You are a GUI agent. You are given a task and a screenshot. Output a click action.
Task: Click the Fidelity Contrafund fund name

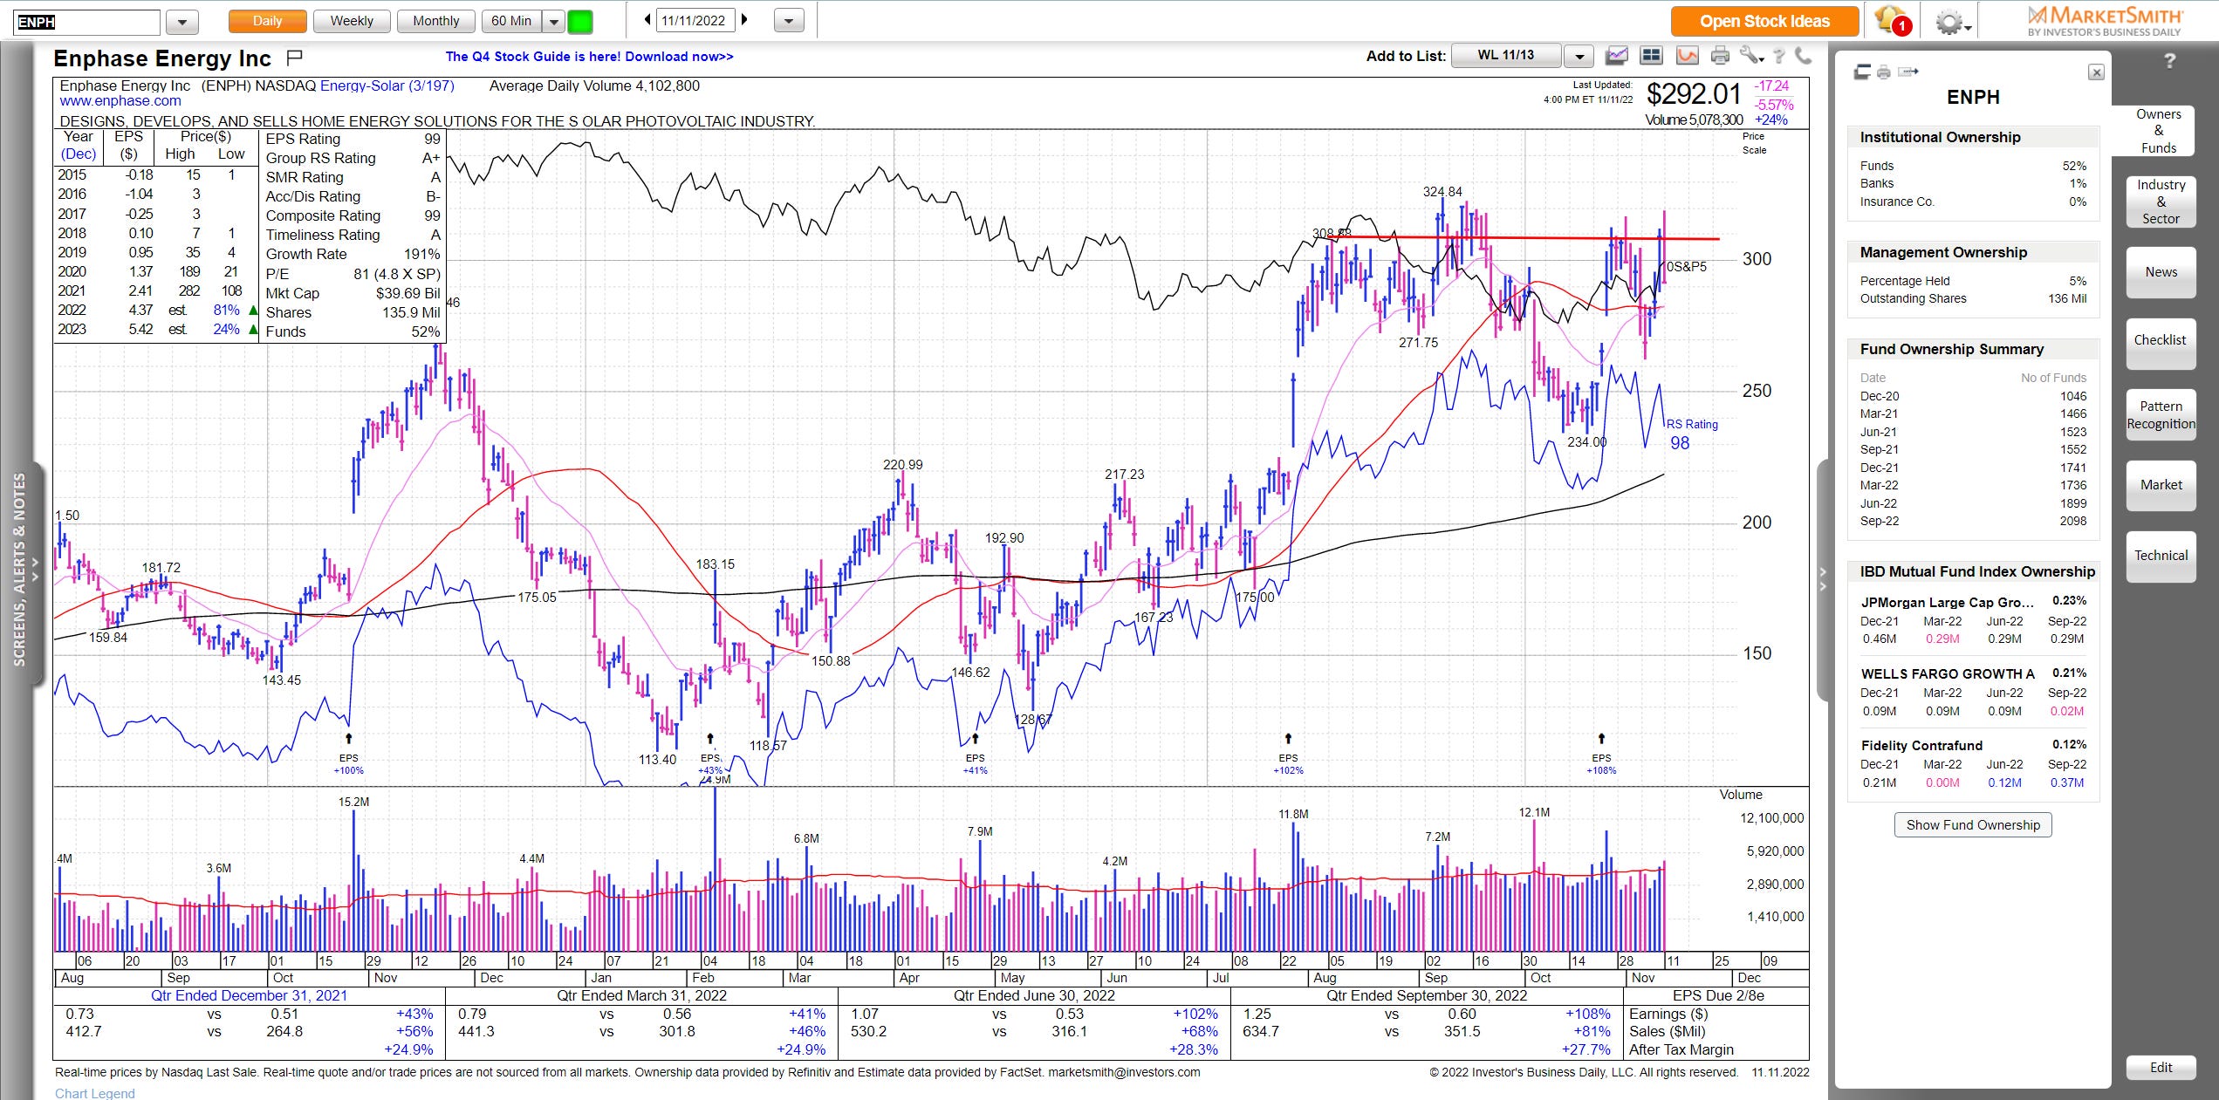tap(1921, 746)
